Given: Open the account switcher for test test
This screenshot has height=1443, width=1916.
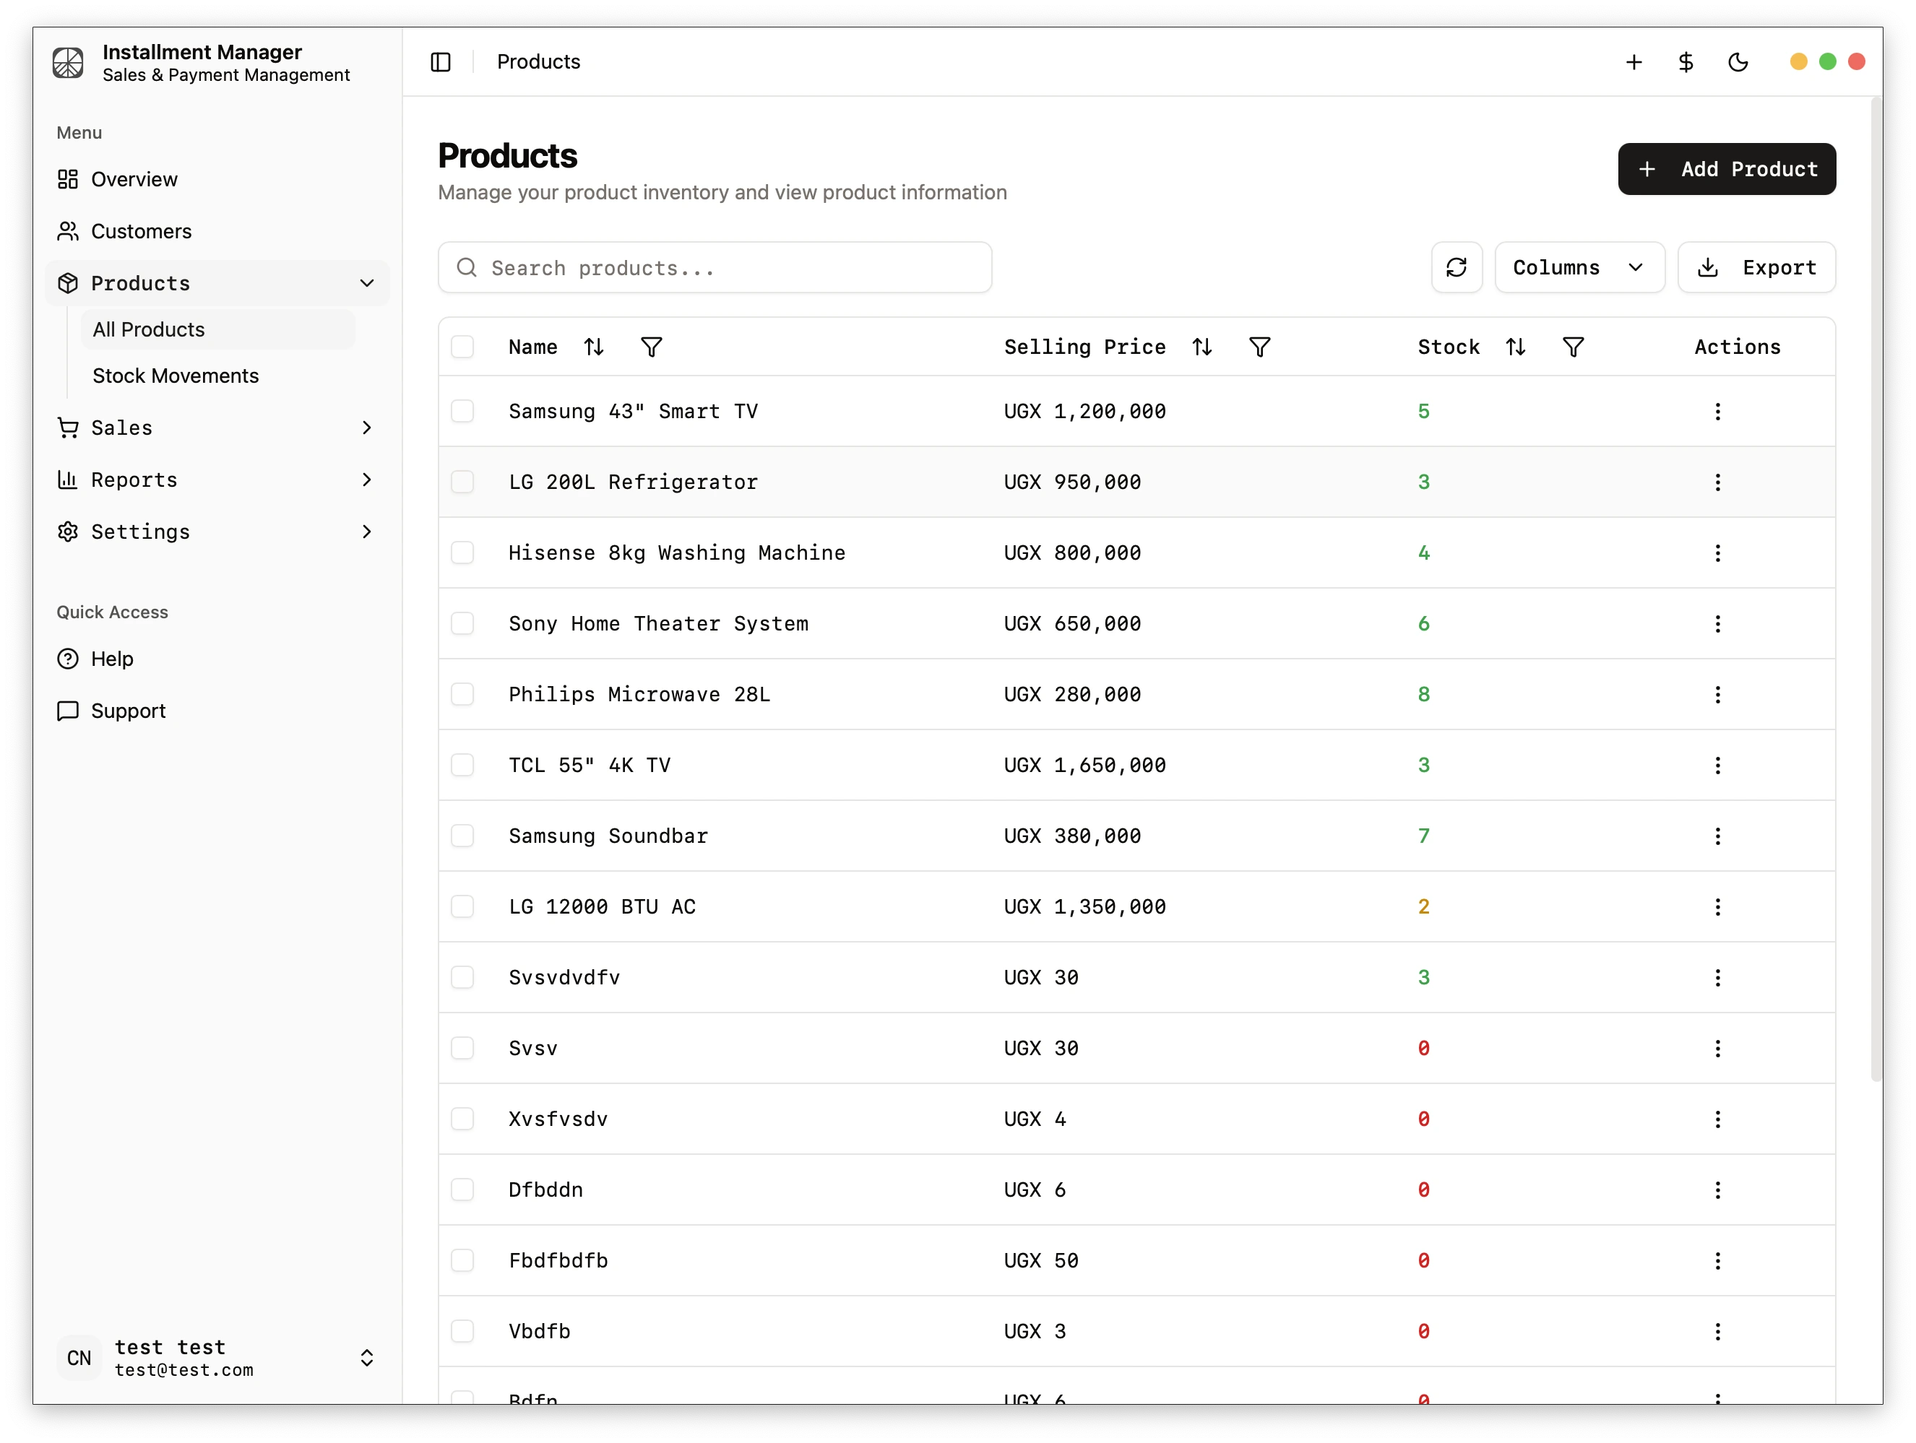Looking at the screenshot, I should click(366, 1357).
